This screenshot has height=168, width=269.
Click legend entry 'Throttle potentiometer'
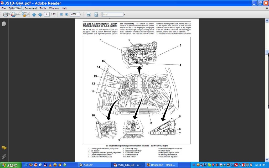coord(168,155)
